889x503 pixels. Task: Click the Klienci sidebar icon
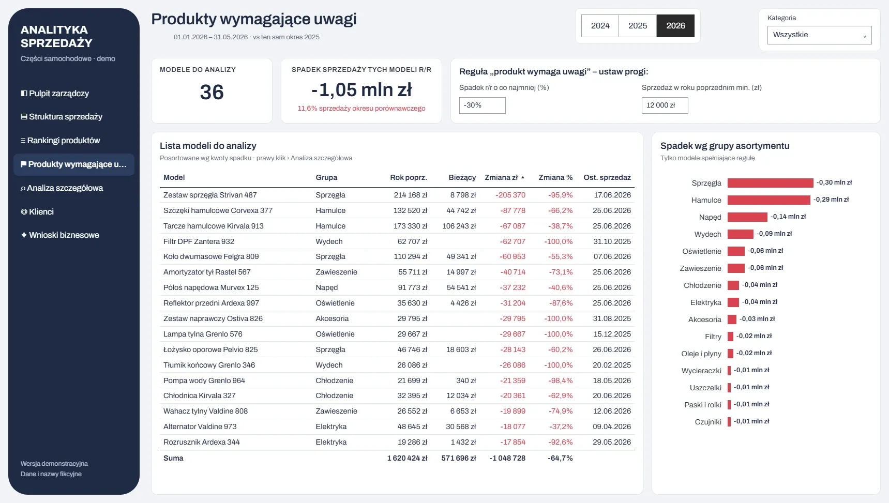[24, 212]
